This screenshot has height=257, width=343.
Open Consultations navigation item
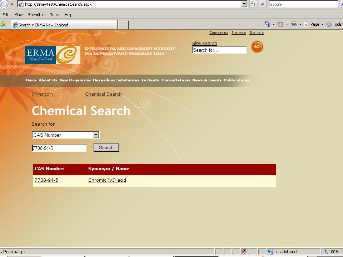[x=176, y=80]
